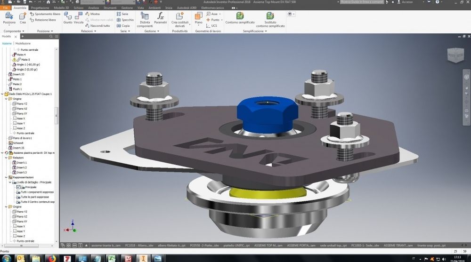Switch to Ambienti ribbon tab
Image resolution: width=471 pixels, height=262 pixels.
pos(154,8)
